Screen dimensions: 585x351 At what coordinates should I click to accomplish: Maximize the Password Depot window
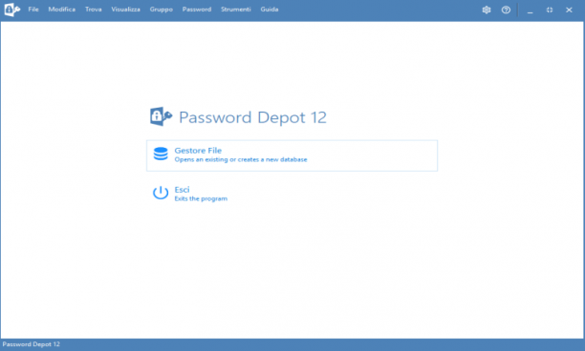tap(550, 10)
